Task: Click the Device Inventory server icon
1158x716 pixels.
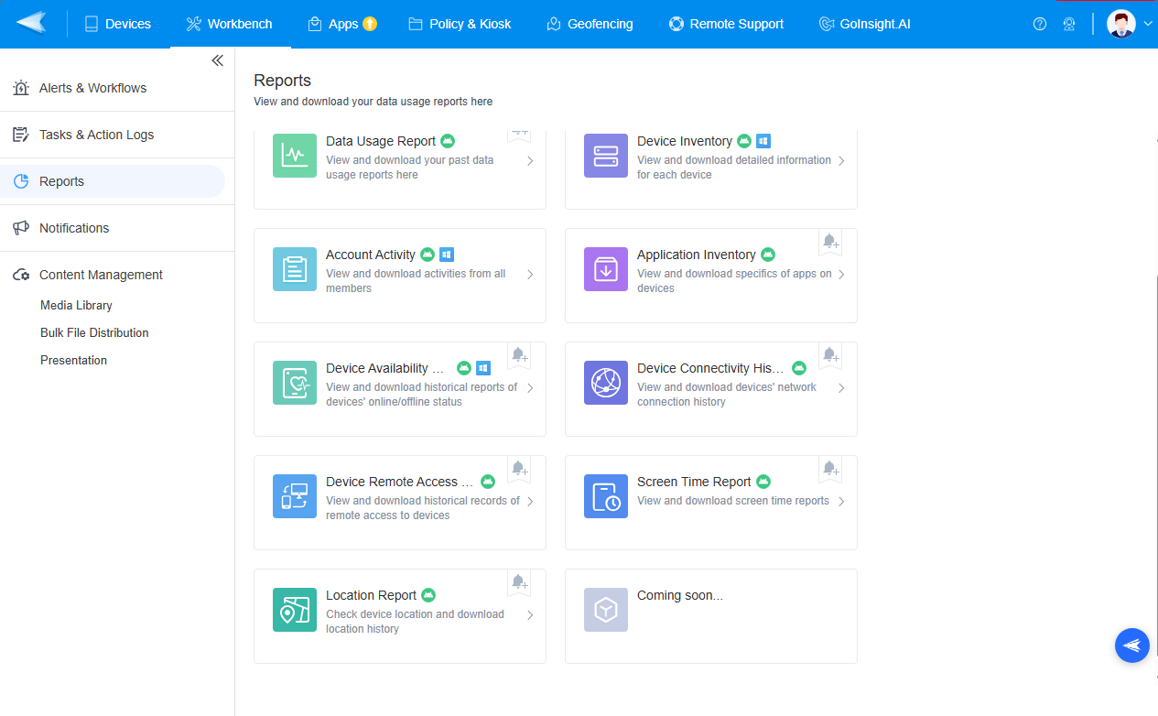Action: click(606, 156)
